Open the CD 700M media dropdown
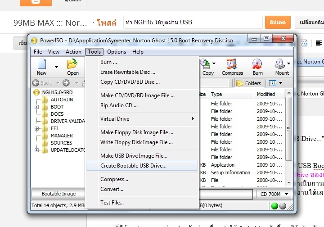The width and height of the screenshot is (324, 227). [x=274, y=194]
